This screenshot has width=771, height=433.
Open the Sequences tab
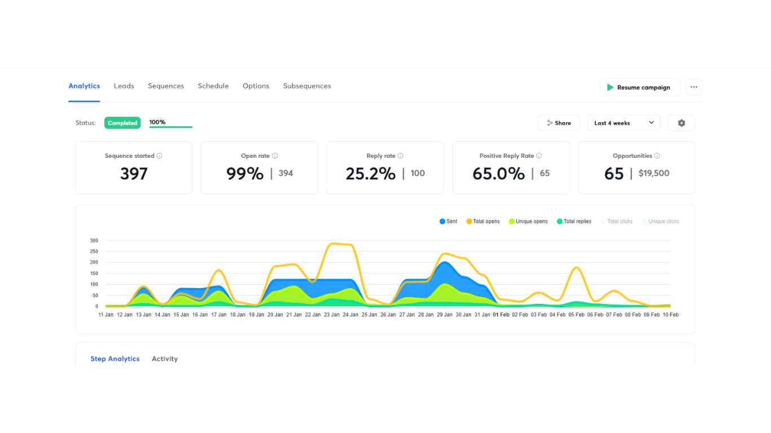click(x=166, y=86)
